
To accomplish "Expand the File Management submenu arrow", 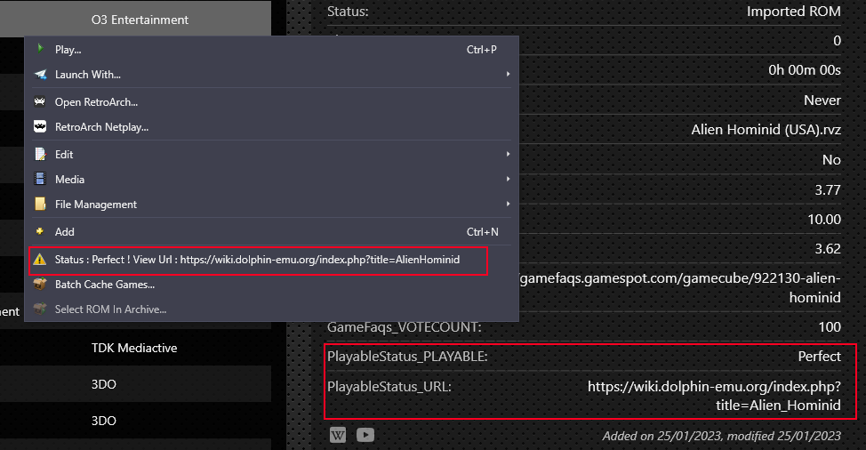I will tap(508, 204).
